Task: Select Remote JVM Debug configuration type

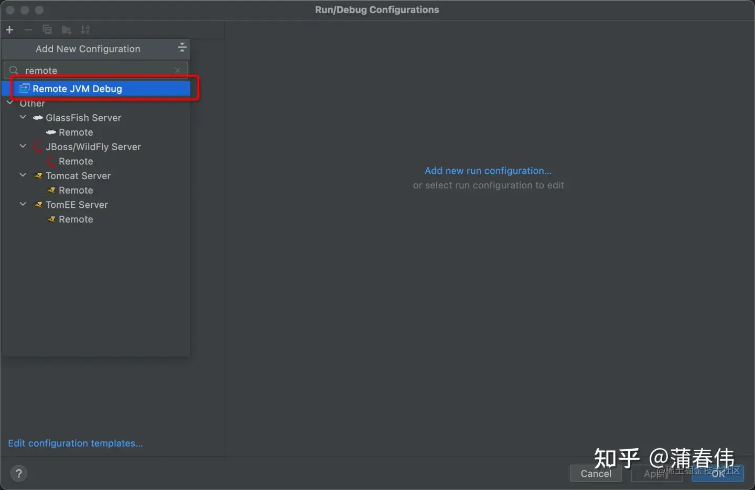Action: click(96, 88)
